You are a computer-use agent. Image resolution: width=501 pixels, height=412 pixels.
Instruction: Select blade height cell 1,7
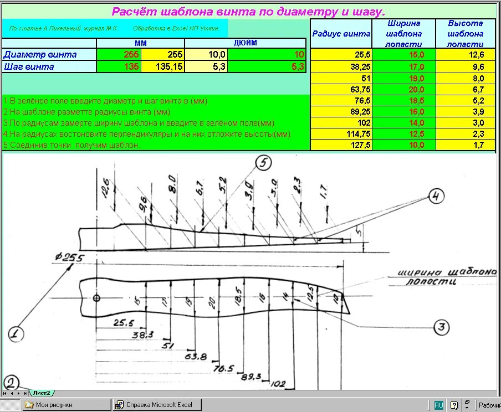click(466, 145)
